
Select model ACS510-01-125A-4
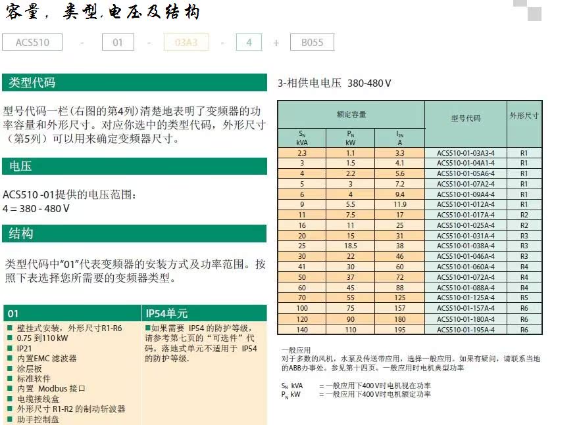[466, 298]
